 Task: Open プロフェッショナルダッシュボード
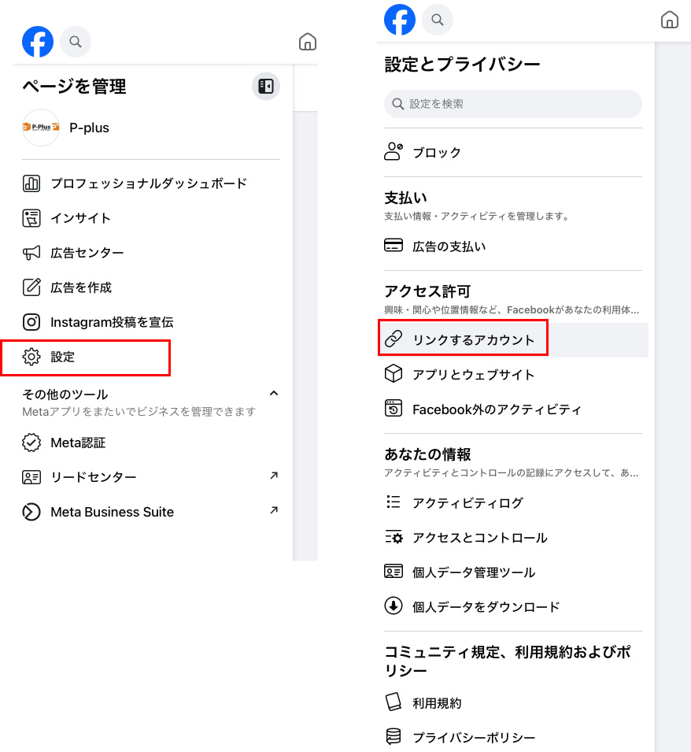(149, 183)
